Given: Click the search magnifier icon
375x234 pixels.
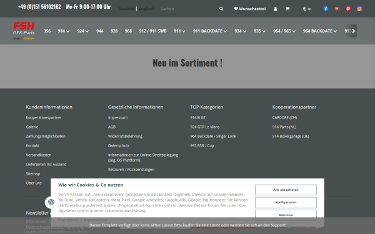Looking at the screenshot, I should pyautogui.click(x=221, y=9).
